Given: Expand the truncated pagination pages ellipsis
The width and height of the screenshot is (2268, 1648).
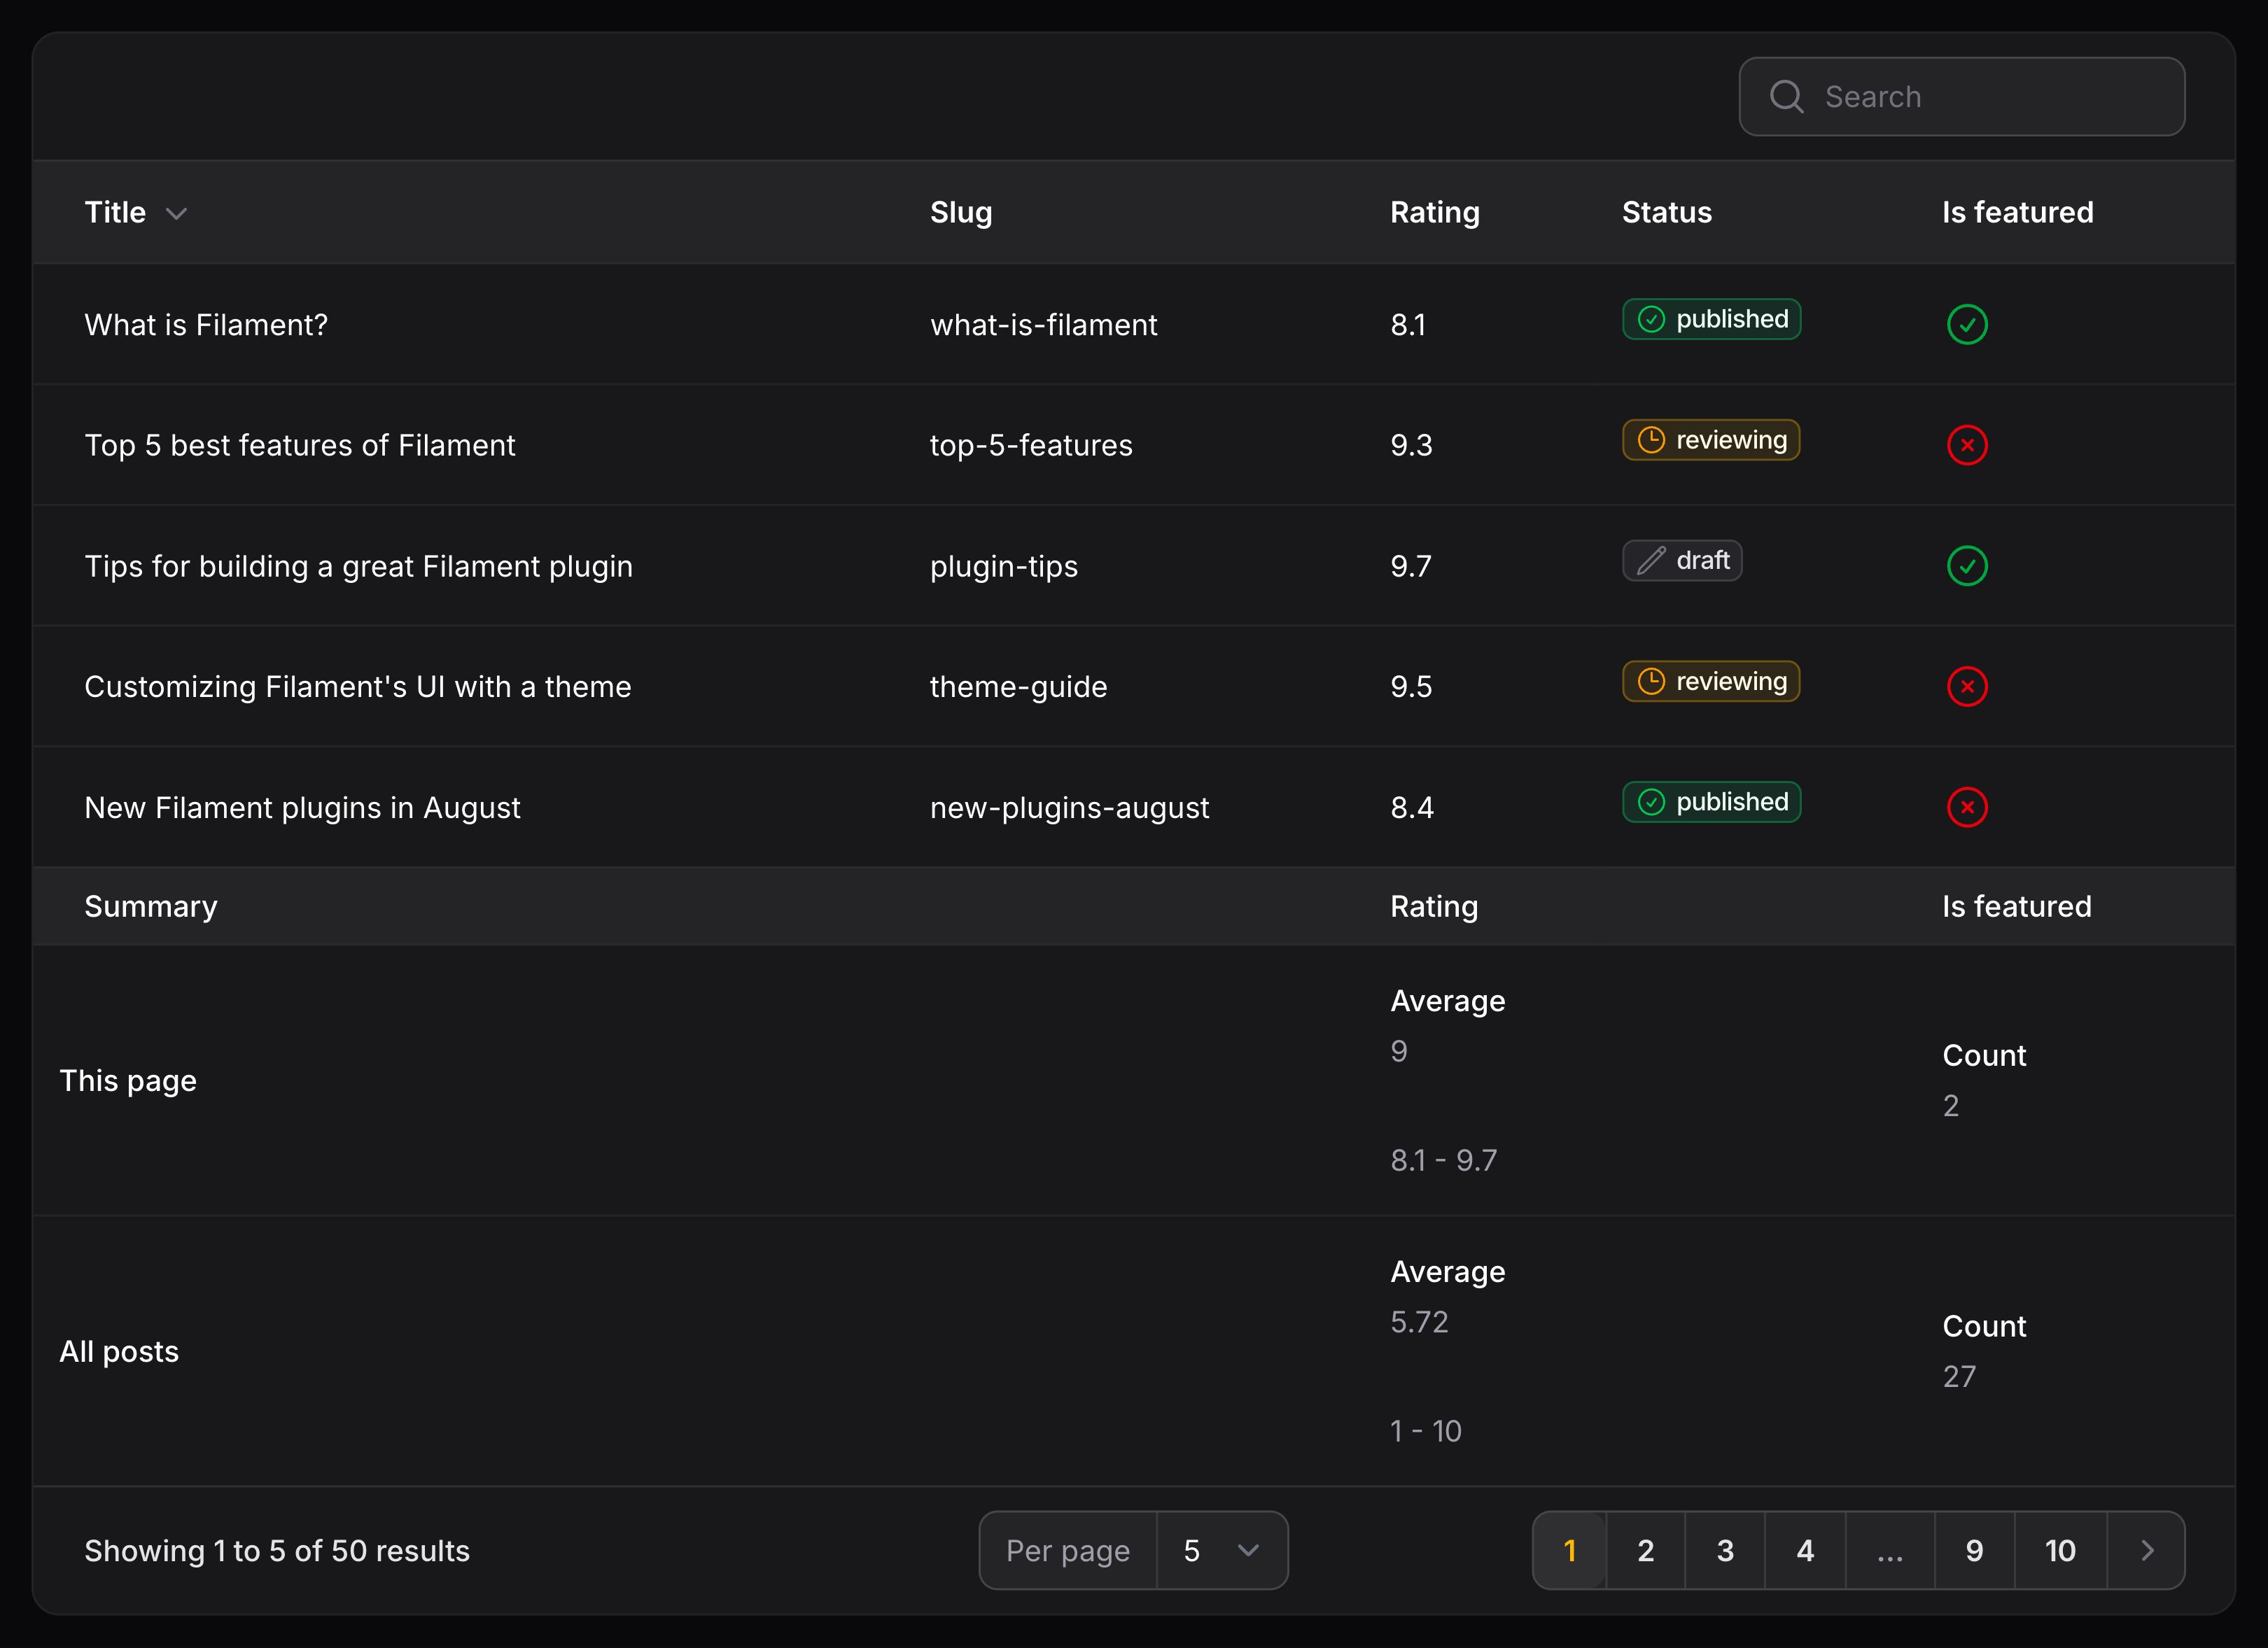Looking at the screenshot, I should click(x=1890, y=1550).
